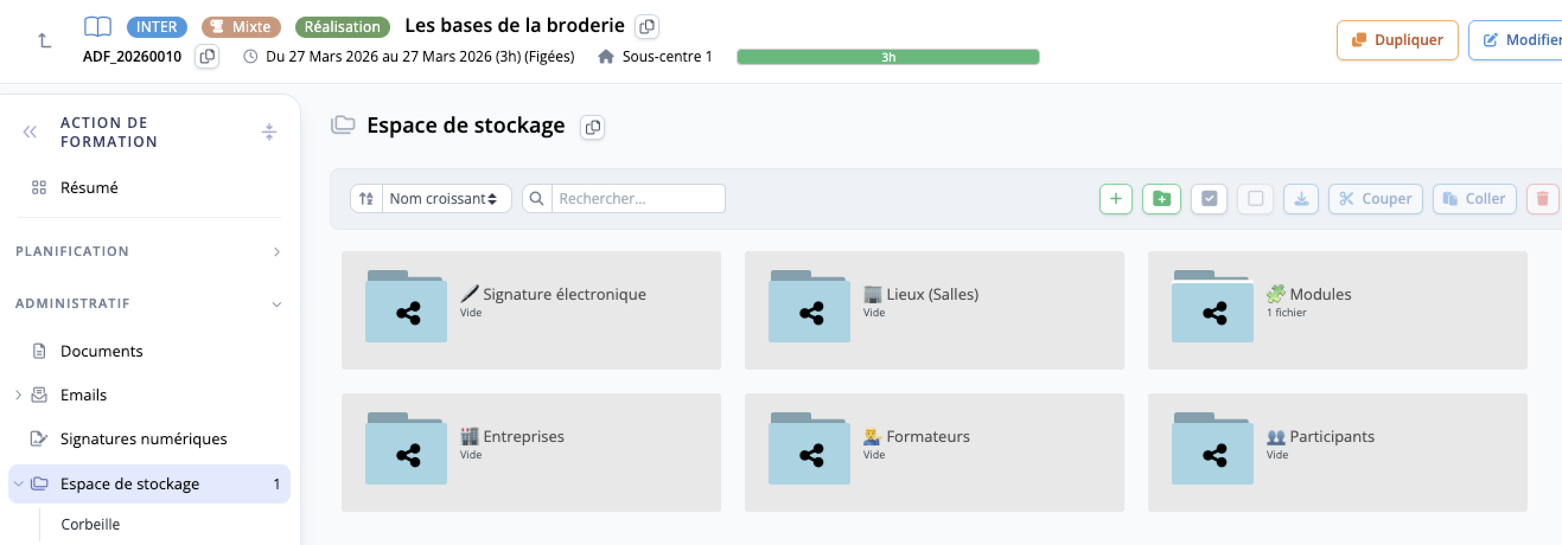
Task: Click the INTER badge
Action: point(157,27)
